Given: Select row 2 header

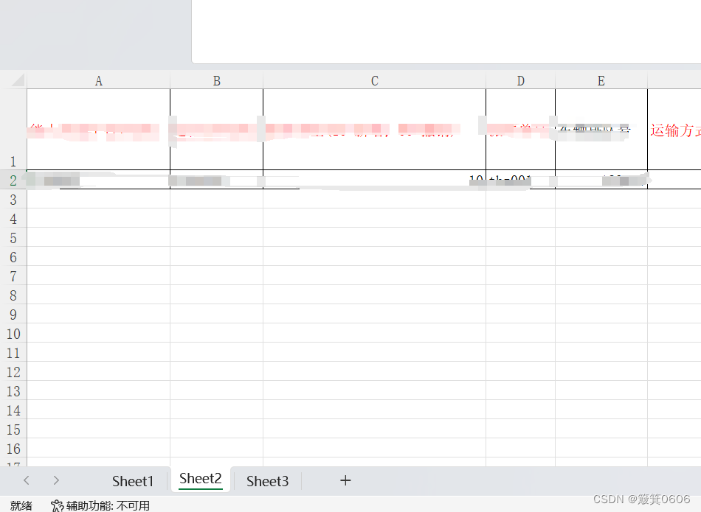Looking at the screenshot, I should (13, 180).
